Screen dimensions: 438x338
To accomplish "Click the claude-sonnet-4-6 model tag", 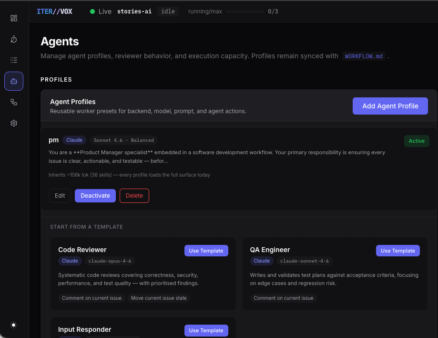I will pos(305,261).
